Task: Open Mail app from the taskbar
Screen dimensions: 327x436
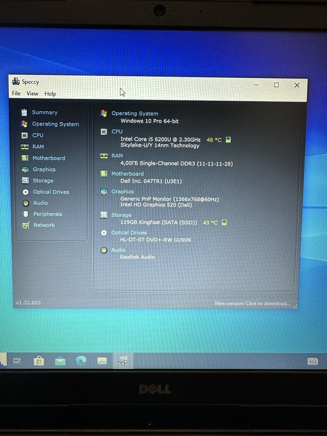Action: point(60,361)
